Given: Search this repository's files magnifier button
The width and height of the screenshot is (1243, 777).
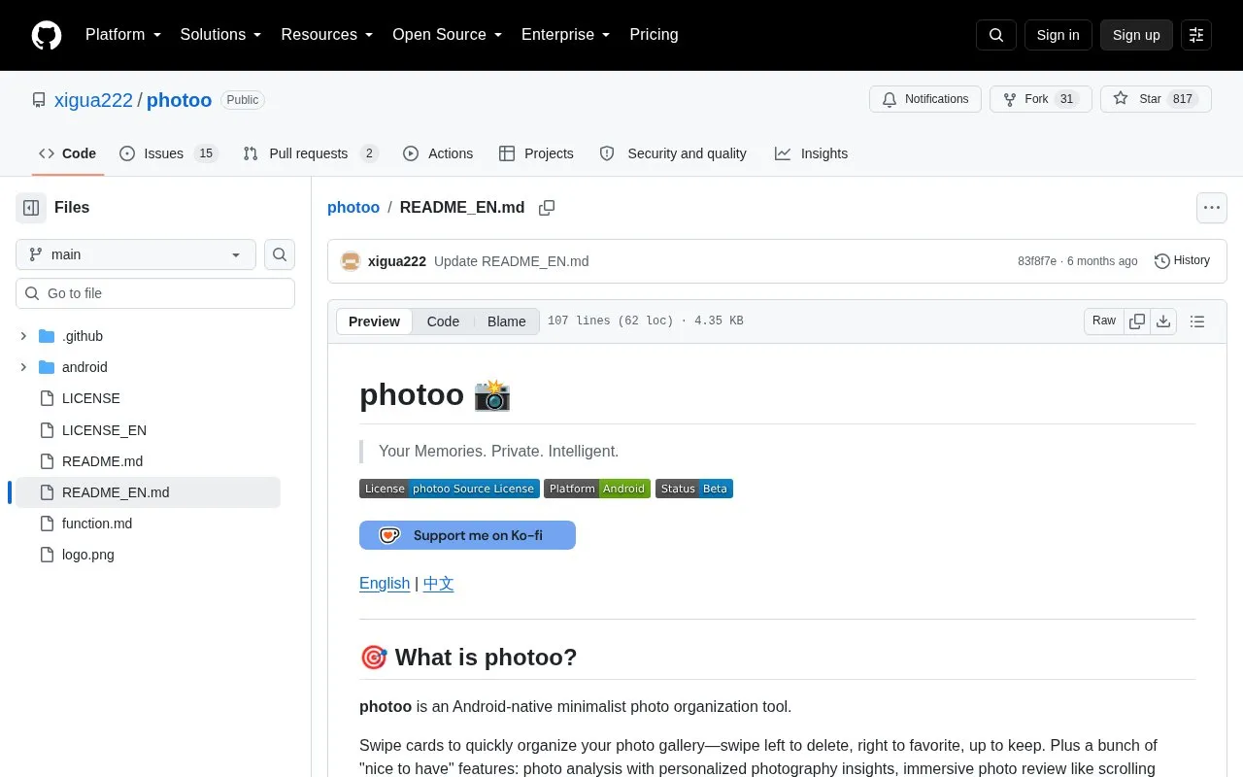Looking at the screenshot, I should click(x=280, y=254).
